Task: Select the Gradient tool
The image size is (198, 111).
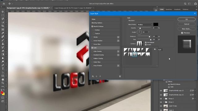Action: (x=3, y=54)
